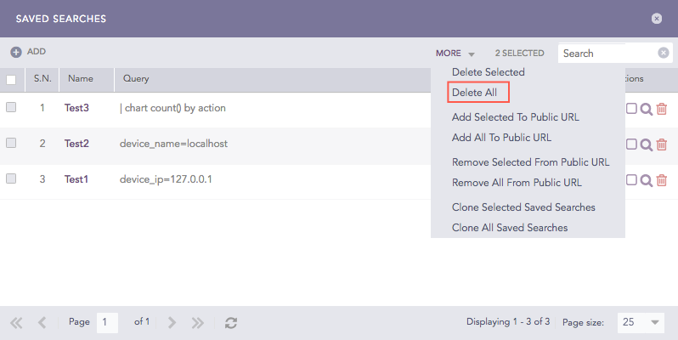Screen dimensions: 678x340
Task: Click the trash icon for Test3 row
Action: (662, 109)
